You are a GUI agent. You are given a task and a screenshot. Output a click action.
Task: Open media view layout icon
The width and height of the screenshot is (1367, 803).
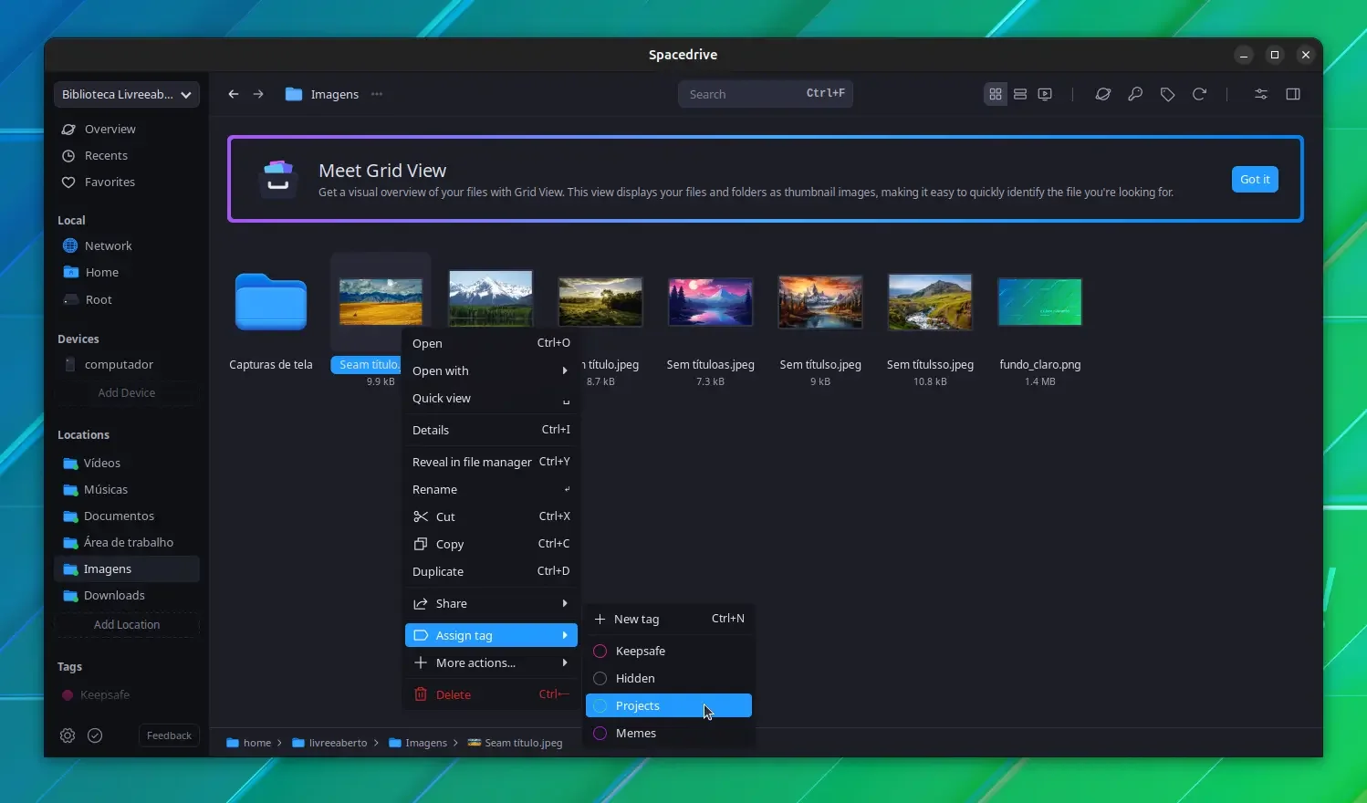1045,94
